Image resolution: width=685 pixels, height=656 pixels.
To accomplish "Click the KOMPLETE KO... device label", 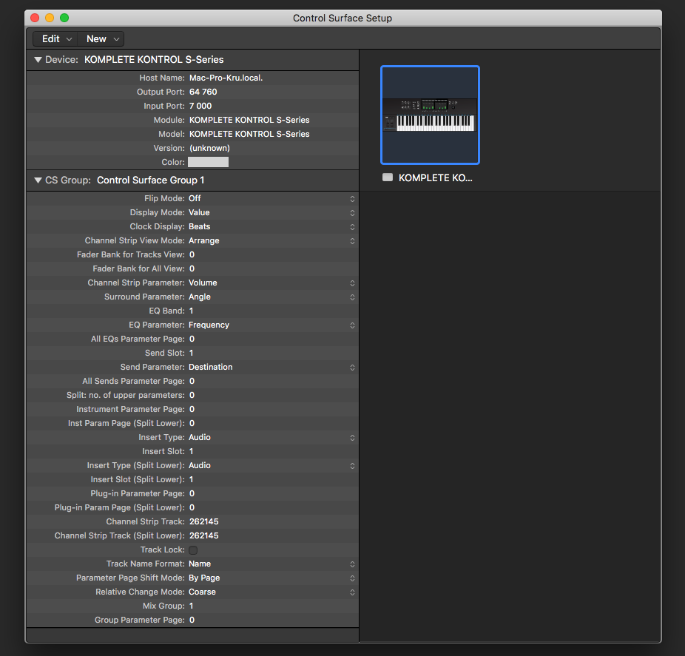I will point(435,177).
